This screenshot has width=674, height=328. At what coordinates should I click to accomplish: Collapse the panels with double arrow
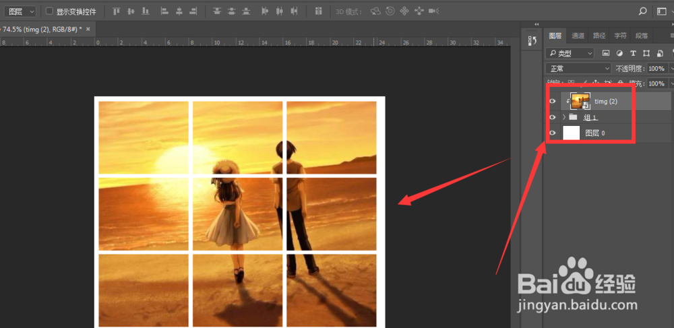pyautogui.click(x=537, y=24)
